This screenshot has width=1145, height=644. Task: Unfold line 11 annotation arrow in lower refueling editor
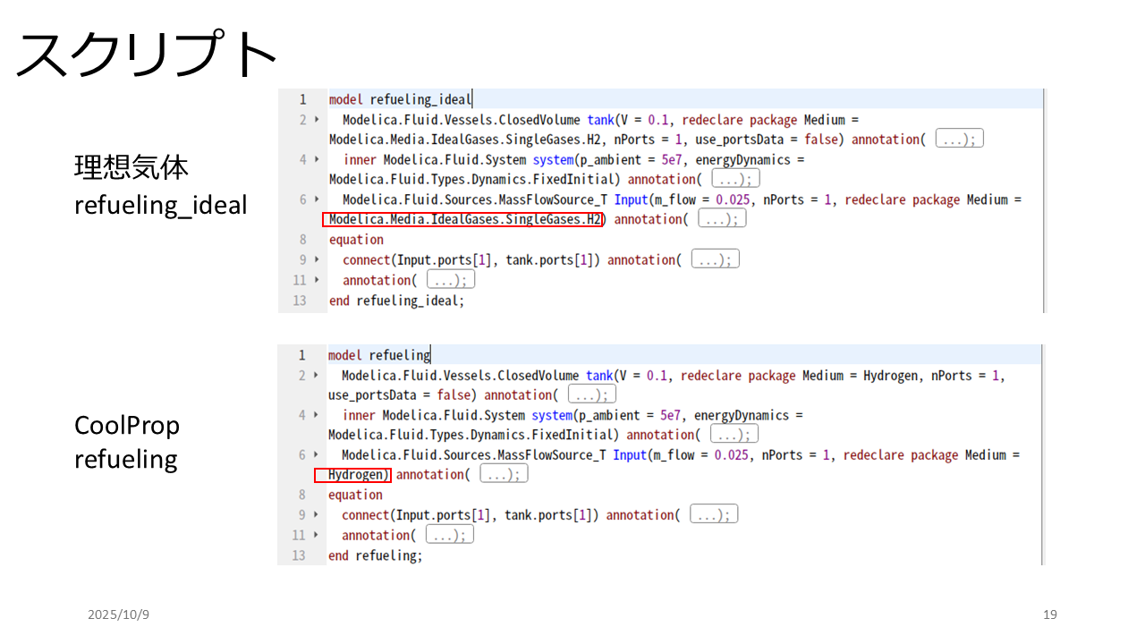coord(316,535)
